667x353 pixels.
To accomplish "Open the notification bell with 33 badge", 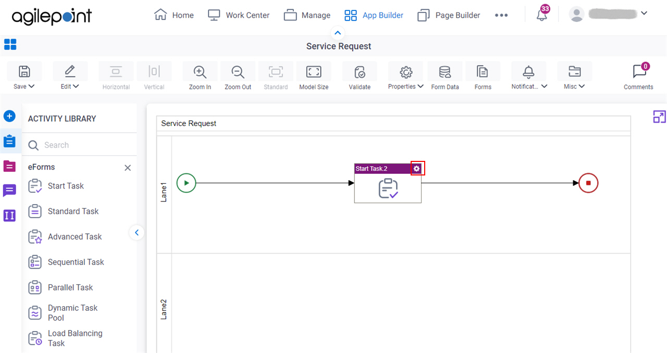I will point(542,15).
